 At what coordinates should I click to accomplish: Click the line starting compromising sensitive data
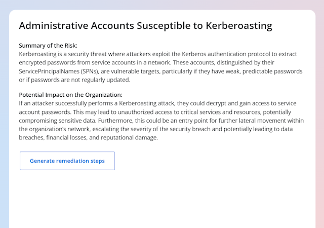coord(161,121)
